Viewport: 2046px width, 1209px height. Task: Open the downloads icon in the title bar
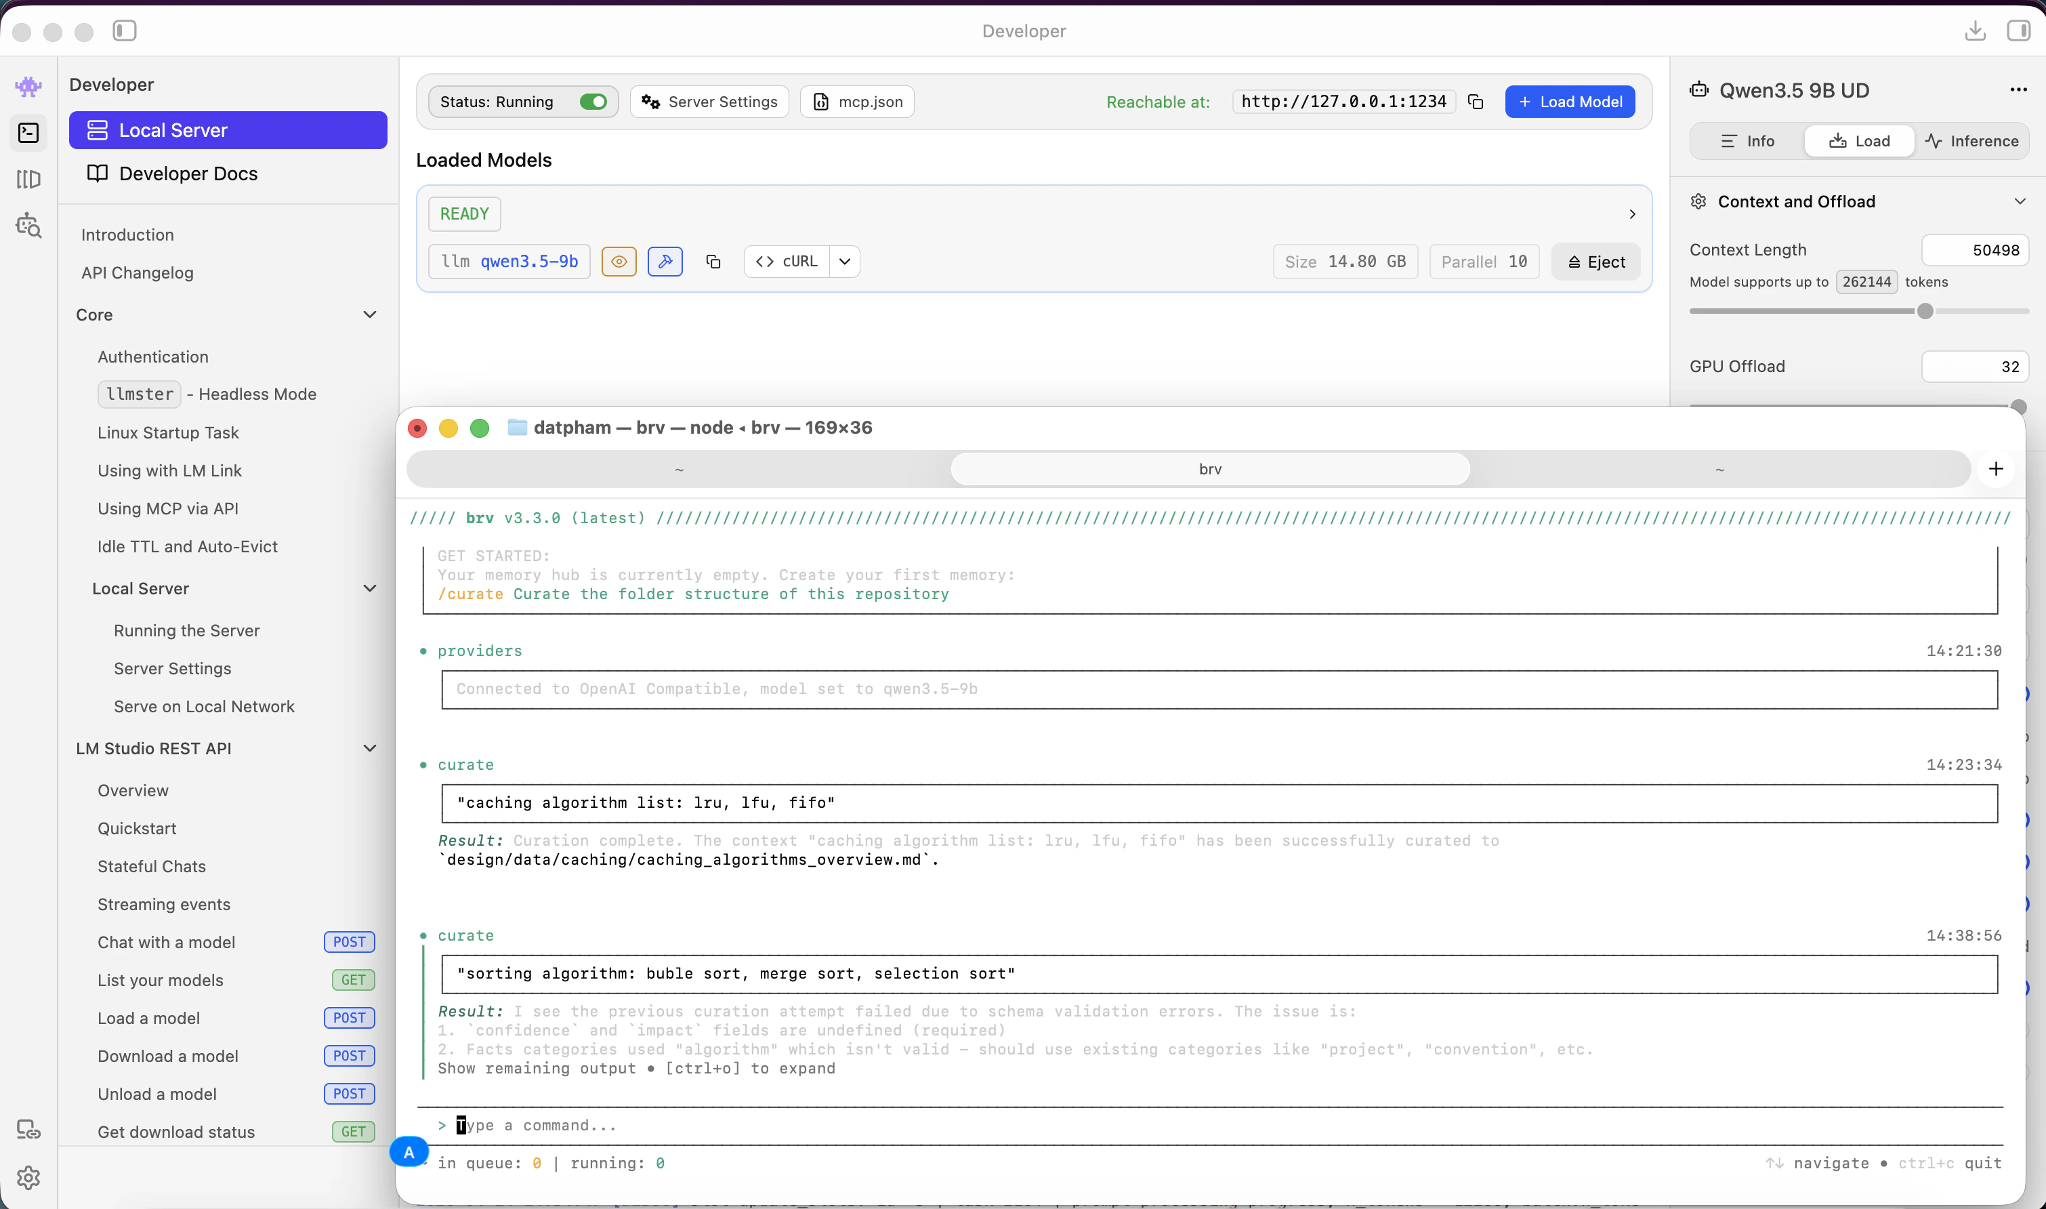1974,31
